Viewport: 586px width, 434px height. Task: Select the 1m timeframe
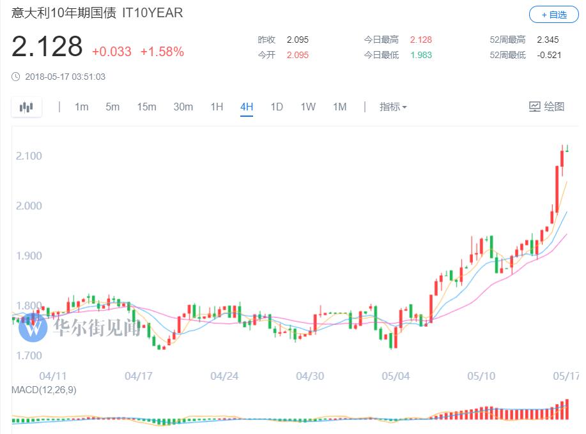81,107
